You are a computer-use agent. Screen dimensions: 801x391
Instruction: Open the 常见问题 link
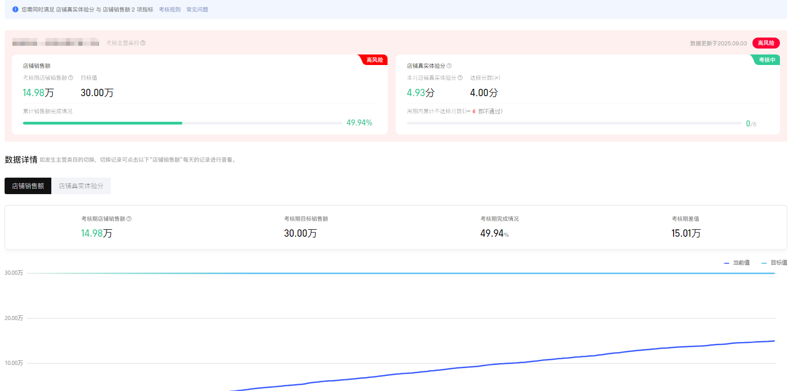(x=197, y=10)
